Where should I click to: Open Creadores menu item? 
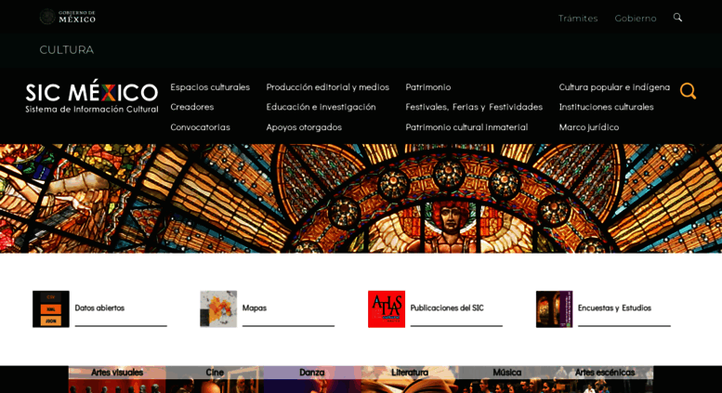(192, 107)
